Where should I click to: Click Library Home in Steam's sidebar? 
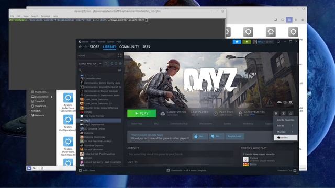[x=82, y=56]
